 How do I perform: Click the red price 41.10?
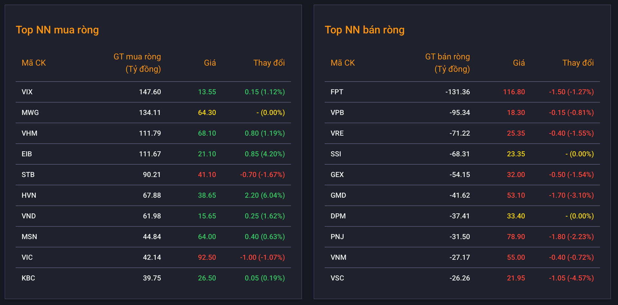[x=207, y=175]
